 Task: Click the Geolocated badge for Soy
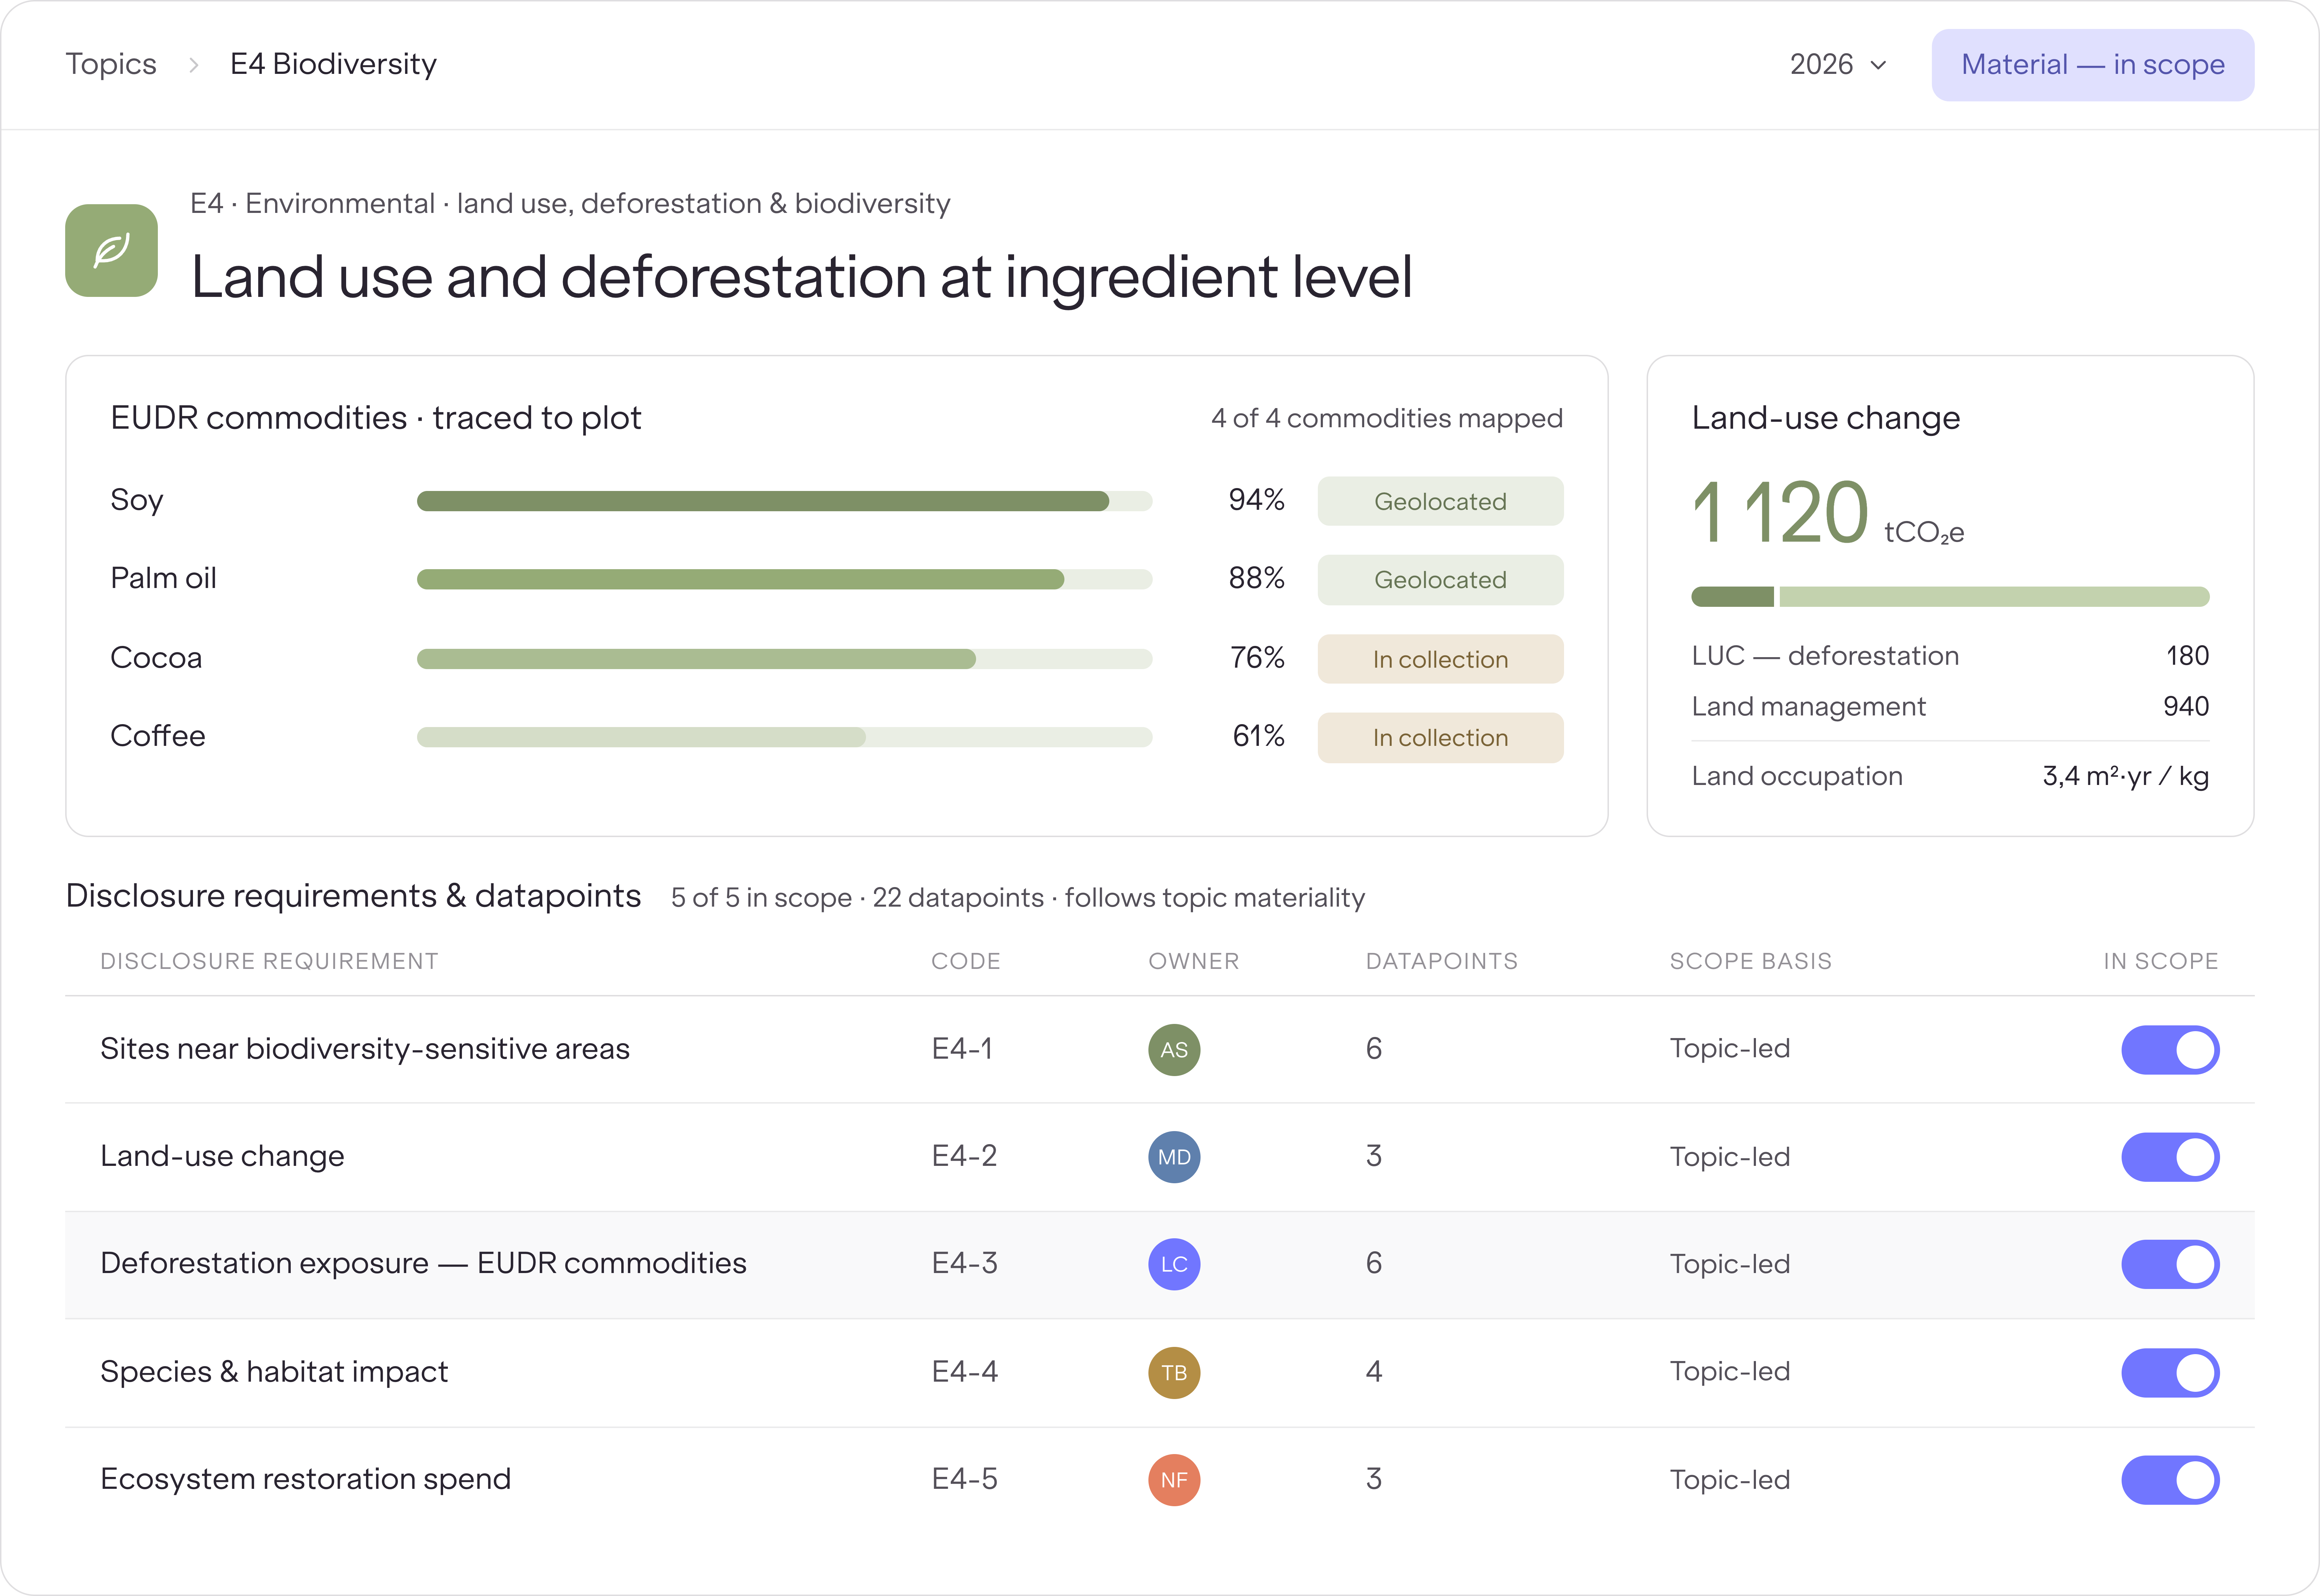pyautogui.click(x=1440, y=501)
